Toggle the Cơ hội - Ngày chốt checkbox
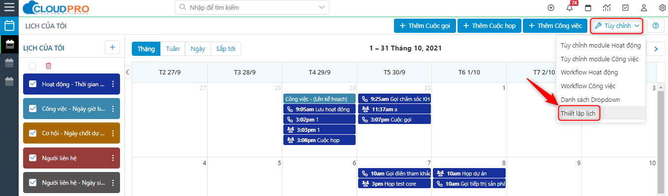This screenshot has width=668, height=196. (x=33, y=133)
